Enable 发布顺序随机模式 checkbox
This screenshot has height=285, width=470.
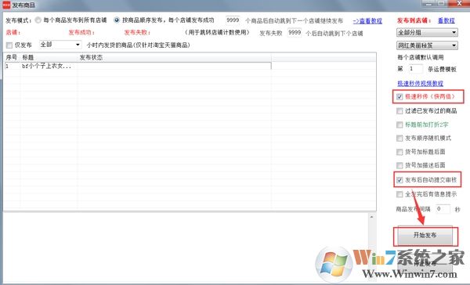pyautogui.click(x=399, y=138)
